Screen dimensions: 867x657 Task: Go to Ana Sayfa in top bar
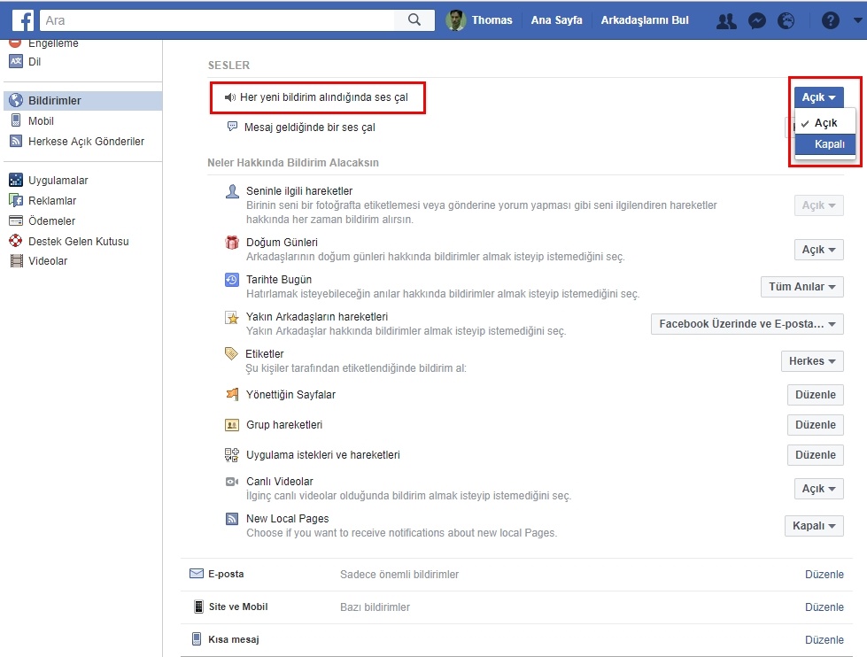pos(556,20)
